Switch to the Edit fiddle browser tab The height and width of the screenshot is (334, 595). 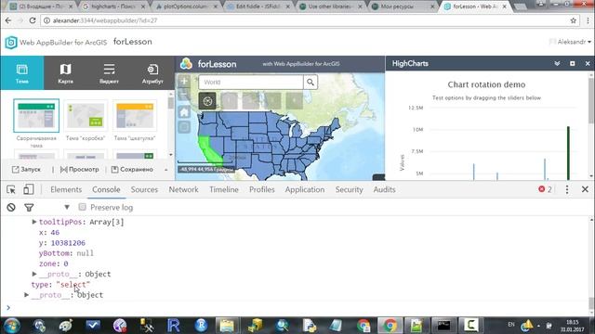coord(258,6)
